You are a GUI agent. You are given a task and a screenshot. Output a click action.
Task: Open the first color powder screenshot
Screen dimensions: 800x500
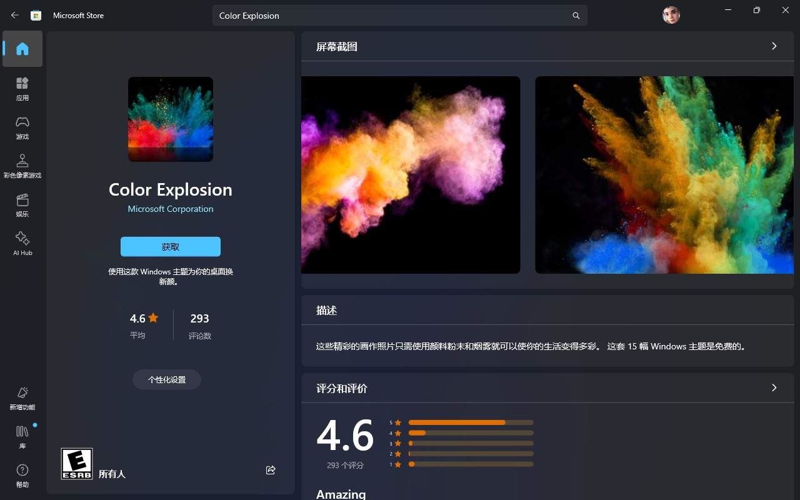point(410,174)
